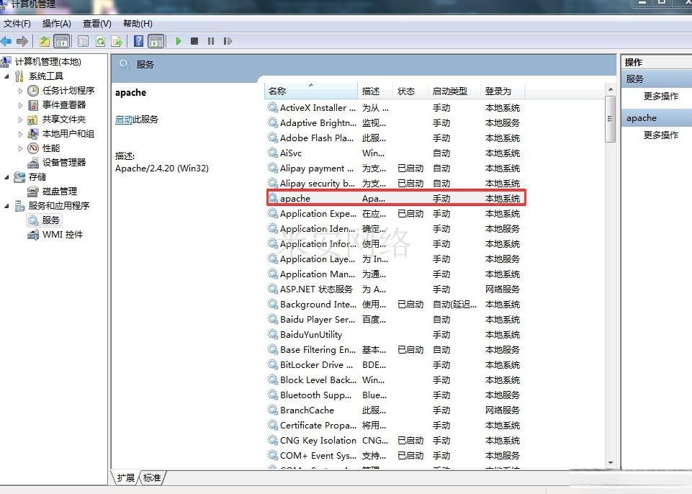692x494 pixels.
Task: Collapse the 存储 tree node
Action: pos(6,177)
